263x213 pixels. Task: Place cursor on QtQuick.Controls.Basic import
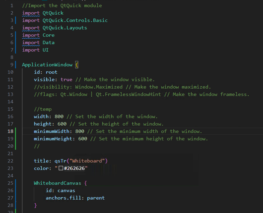tap(75, 20)
